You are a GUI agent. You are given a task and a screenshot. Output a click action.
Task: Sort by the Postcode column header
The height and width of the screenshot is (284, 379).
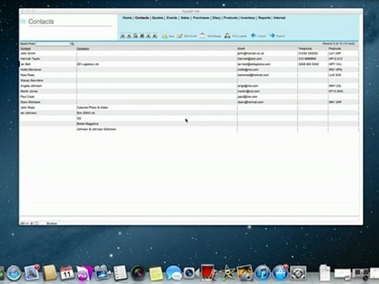tap(335, 49)
